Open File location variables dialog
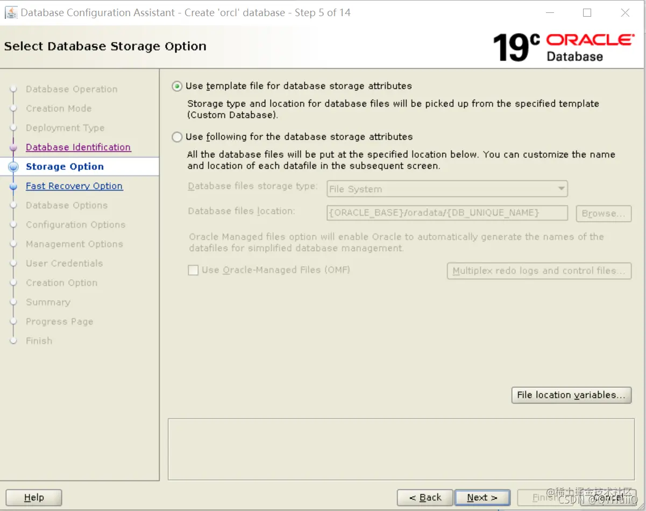The height and width of the screenshot is (511, 646). point(571,395)
